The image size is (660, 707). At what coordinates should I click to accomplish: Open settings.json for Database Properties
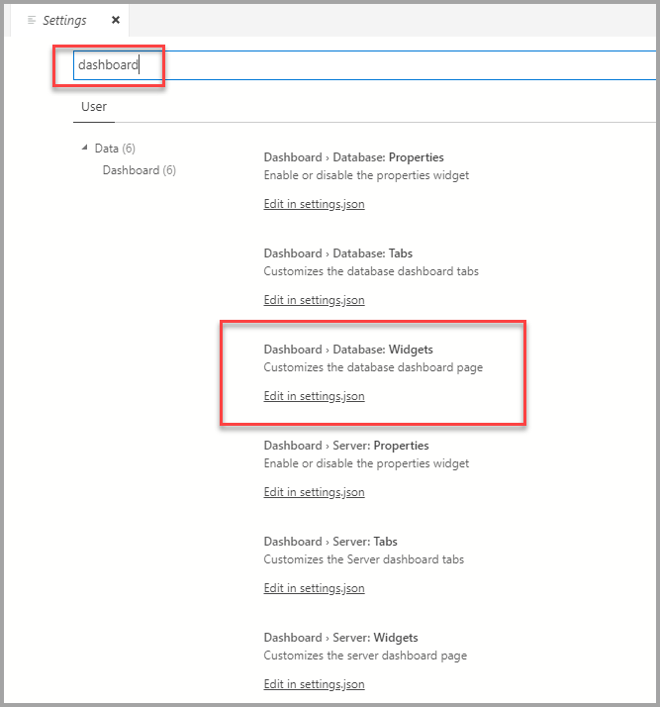[314, 204]
